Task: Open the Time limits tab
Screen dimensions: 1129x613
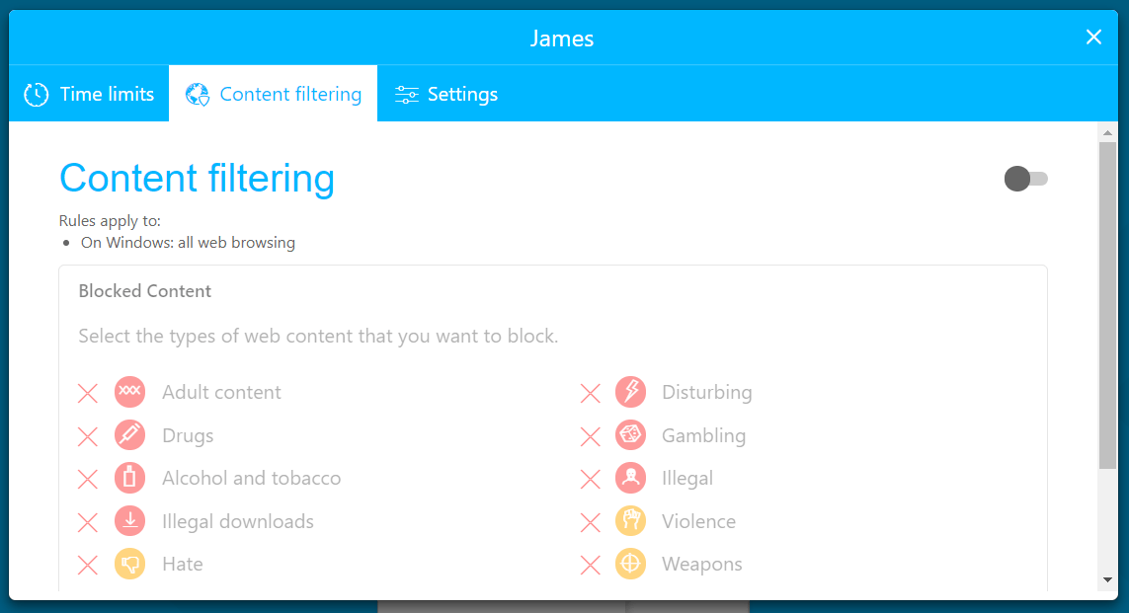Action: (x=90, y=94)
